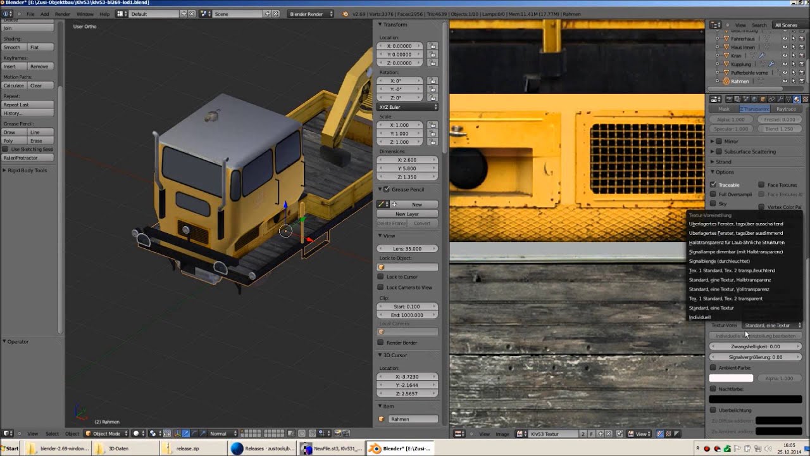810x456 pixels.
Task: Click the white Ambient-Farbe color swatch
Action: tap(731, 378)
